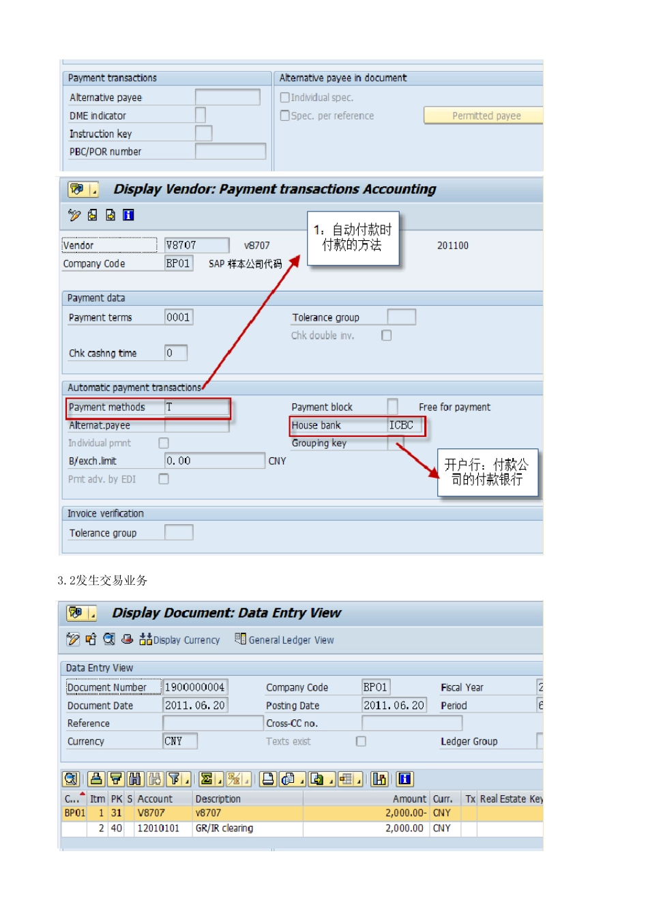Click the Display Currency button
This screenshot has height=918, width=648.
[179, 640]
